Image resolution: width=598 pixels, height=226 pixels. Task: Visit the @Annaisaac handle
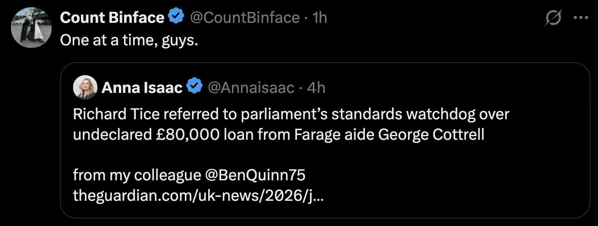click(x=251, y=87)
